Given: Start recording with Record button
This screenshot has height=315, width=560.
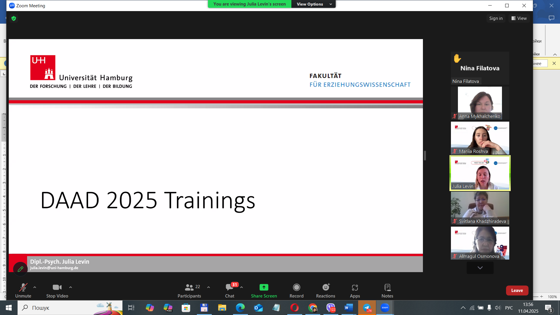Looking at the screenshot, I should [x=297, y=290].
